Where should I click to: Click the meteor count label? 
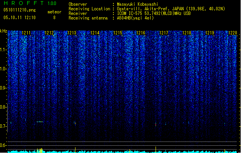click(54, 12)
